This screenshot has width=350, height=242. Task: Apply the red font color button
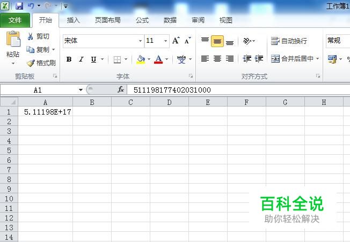coord(158,59)
